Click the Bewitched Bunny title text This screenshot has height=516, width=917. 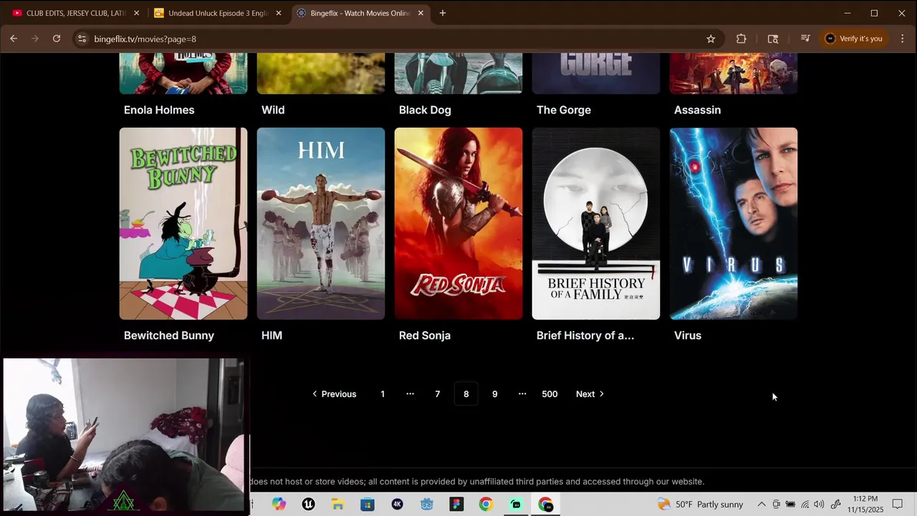pos(169,335)
